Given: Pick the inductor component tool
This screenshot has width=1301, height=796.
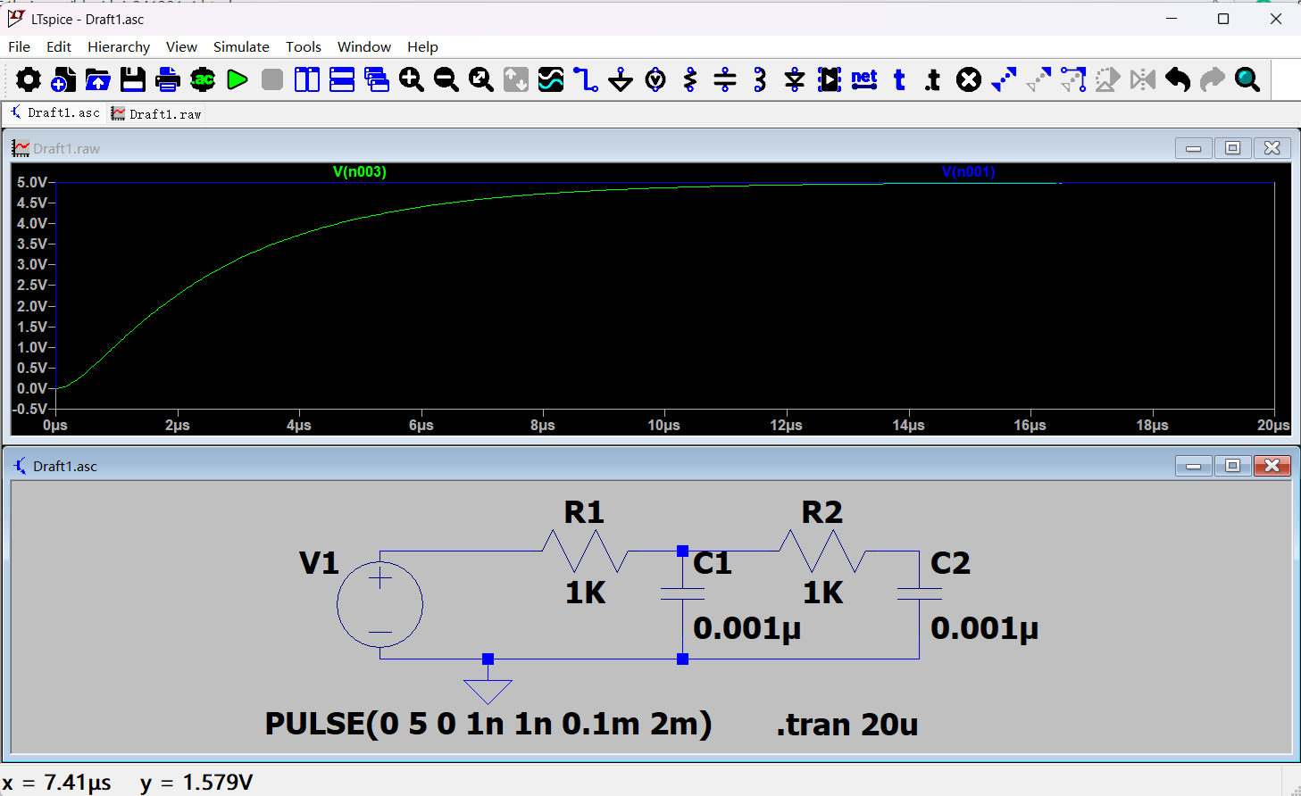Looking at the screenshot, I should pos(760,80).
